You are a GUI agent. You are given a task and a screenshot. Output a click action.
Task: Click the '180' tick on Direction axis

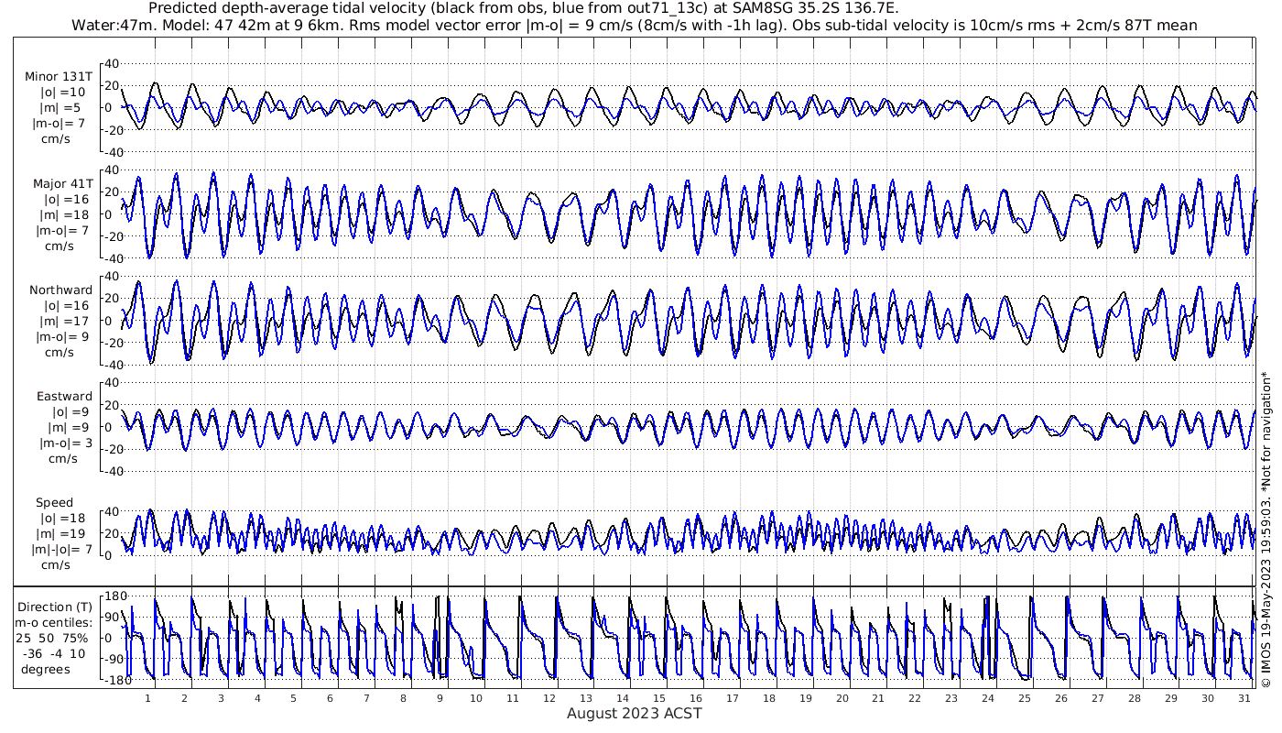tap(115, 596)
